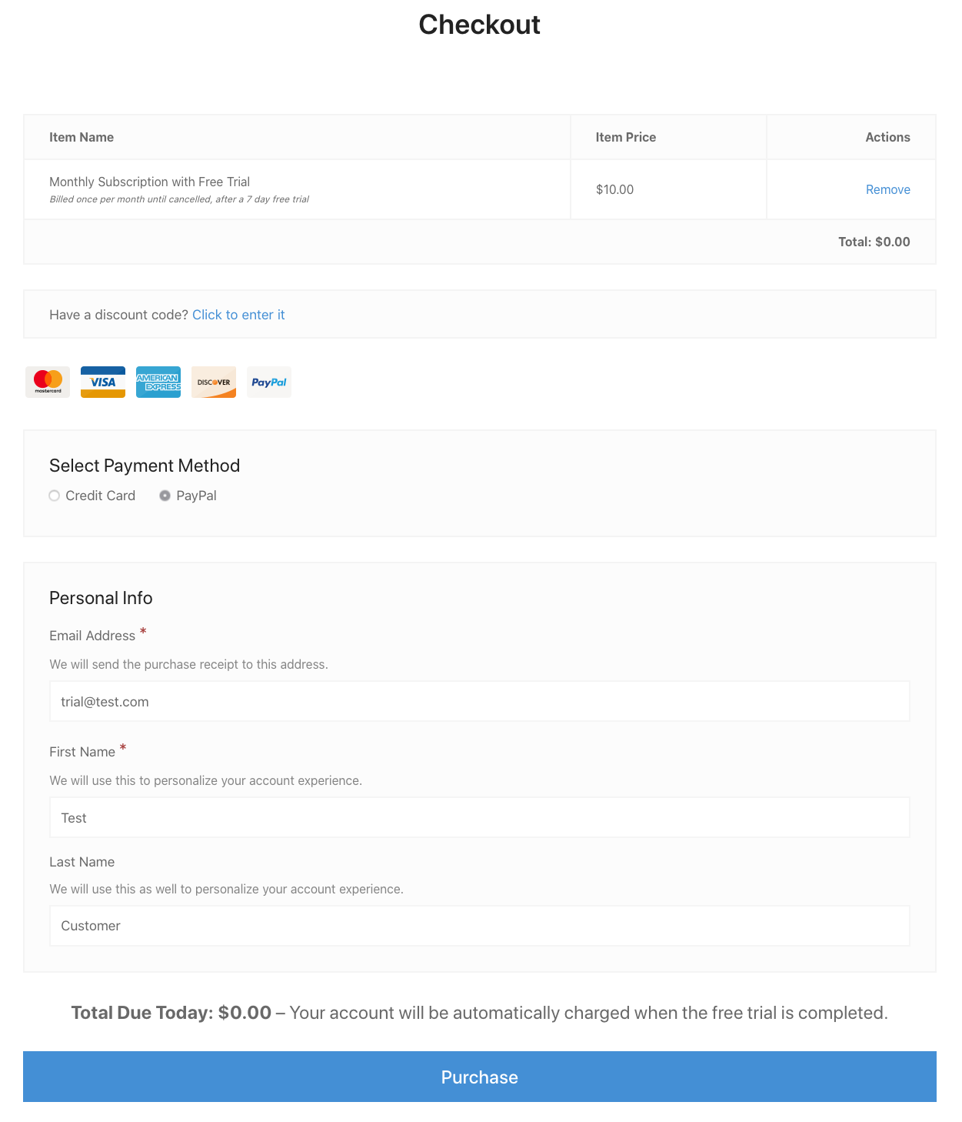Click the American Express icon
The width and height of the screenshot is (962, 1122).
(x=158, y=382)
